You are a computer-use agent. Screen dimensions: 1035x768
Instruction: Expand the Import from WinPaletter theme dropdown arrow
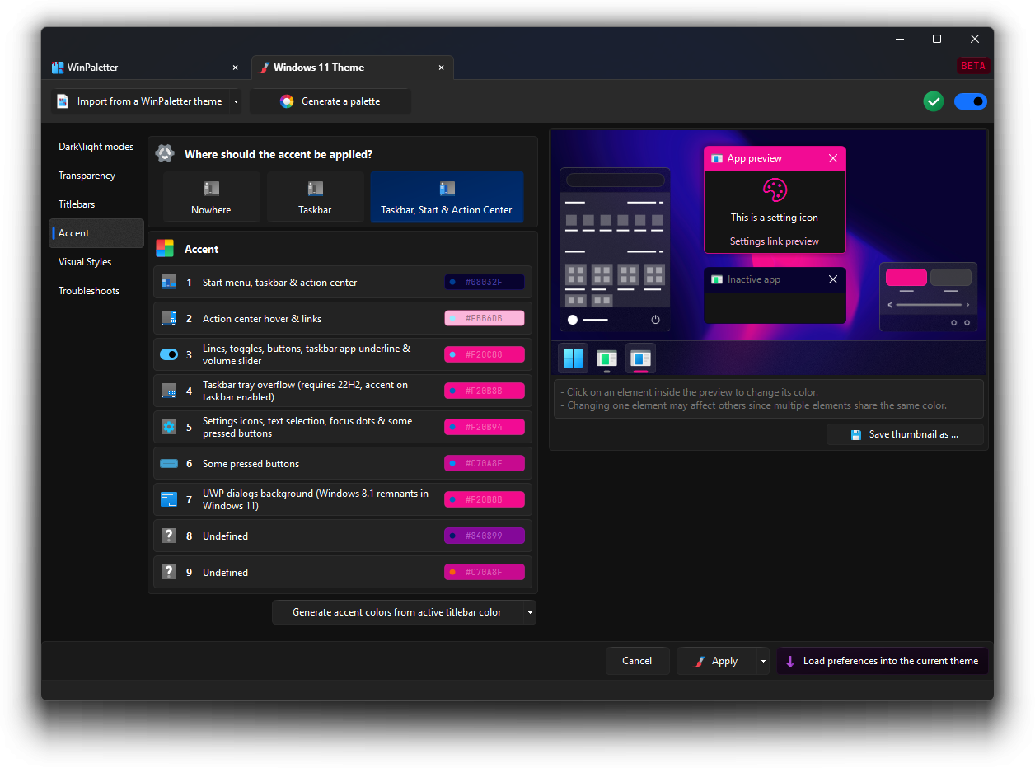[236, 101]
